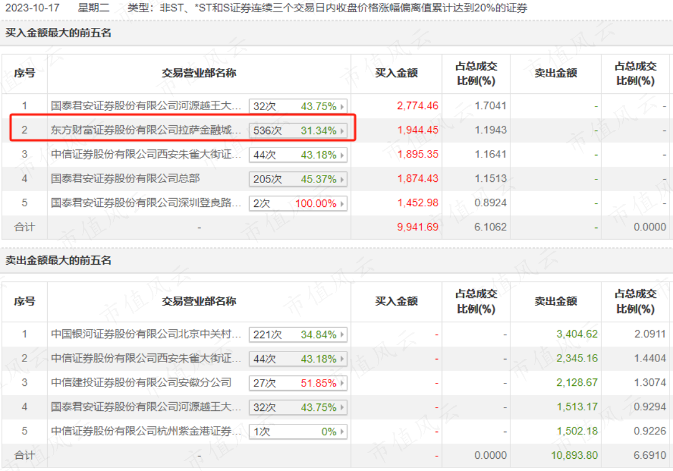Select ratio value 1.1513

click(490, 178)
